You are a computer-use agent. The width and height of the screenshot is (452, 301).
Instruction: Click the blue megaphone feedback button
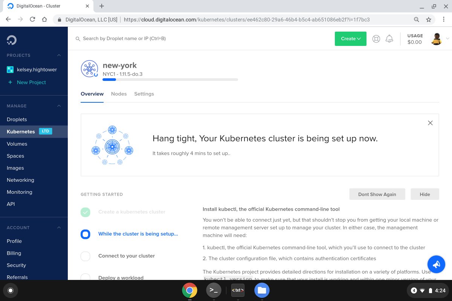click(x=436, y=264)
